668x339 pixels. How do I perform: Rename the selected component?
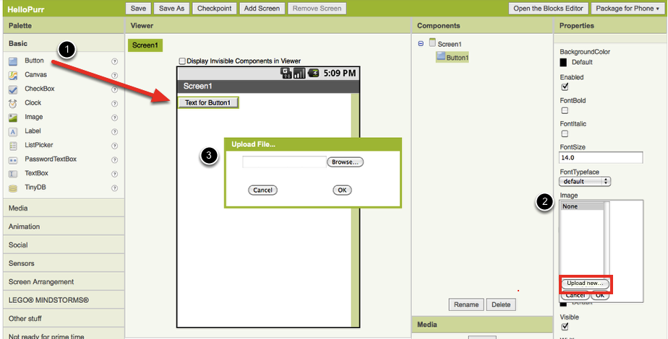pyautogui.click(x=466, y=304)
